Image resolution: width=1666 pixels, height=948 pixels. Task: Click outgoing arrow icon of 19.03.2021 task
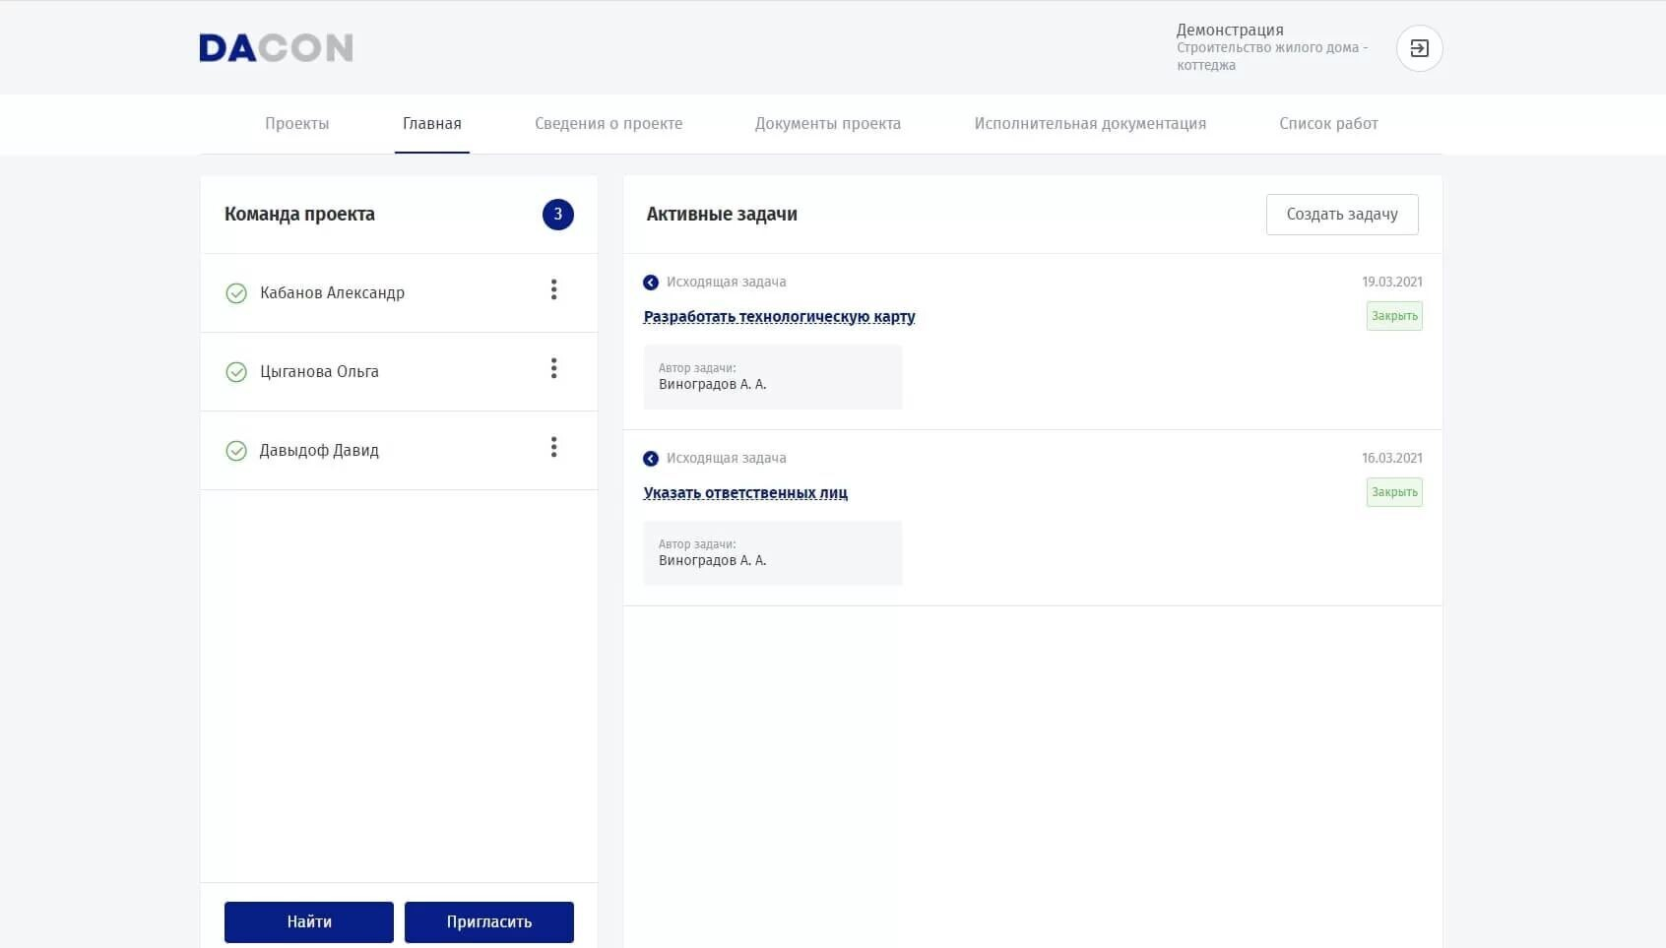(651, 283)
